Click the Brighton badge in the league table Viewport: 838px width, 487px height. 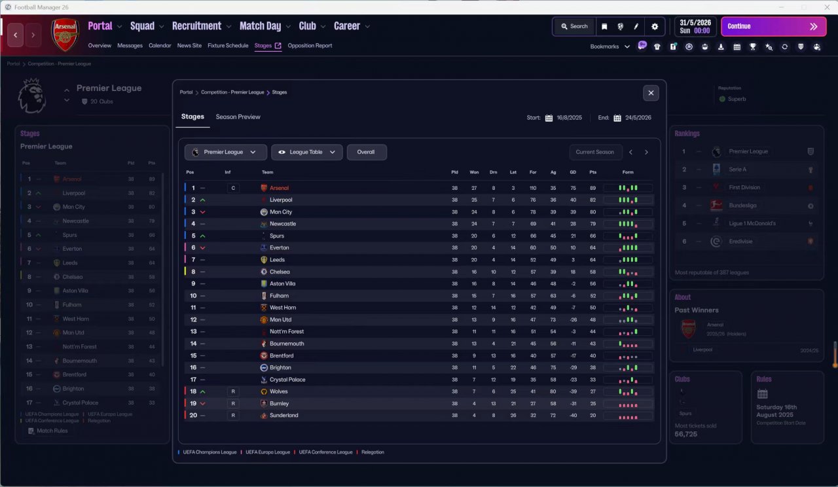(x=264, y=368)
